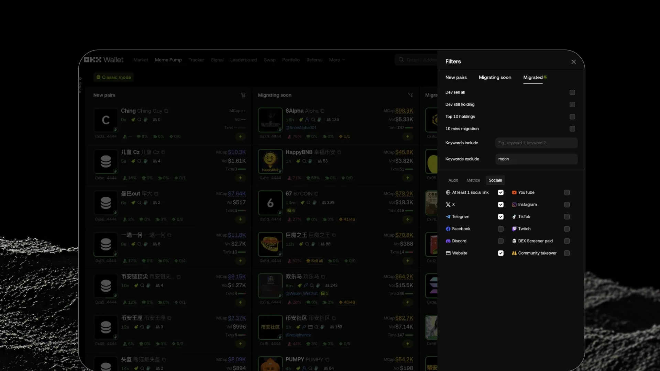Tick the YouTube social checkbox

pos(566,193)
